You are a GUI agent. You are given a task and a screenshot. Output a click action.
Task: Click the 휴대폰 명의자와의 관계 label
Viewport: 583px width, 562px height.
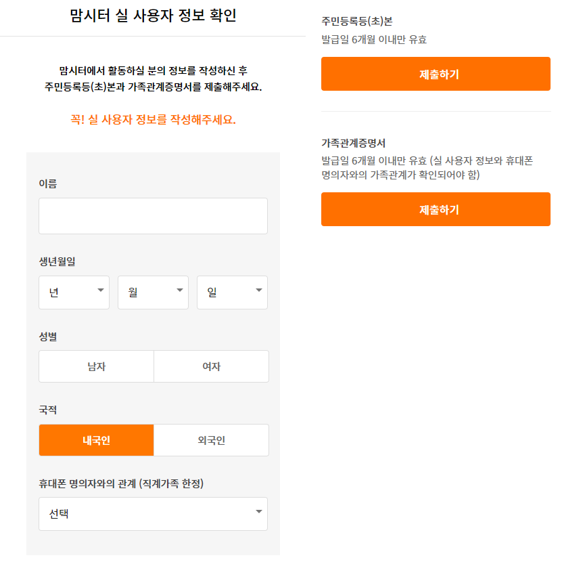121,483
